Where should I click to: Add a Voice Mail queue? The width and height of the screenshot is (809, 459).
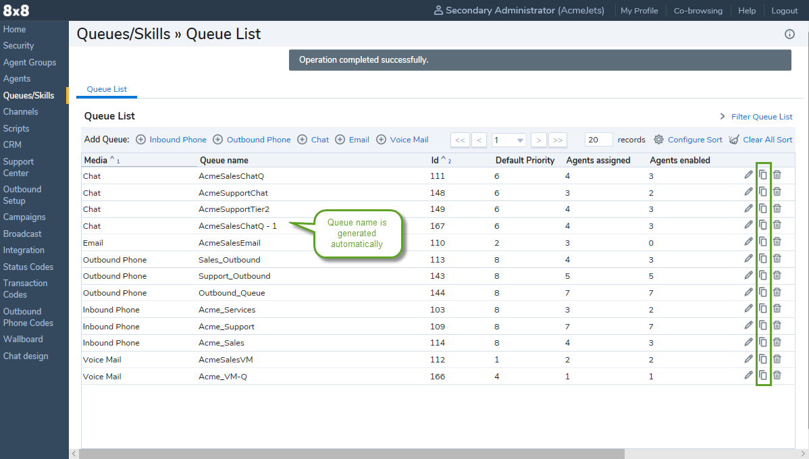(x=402, y=139)
